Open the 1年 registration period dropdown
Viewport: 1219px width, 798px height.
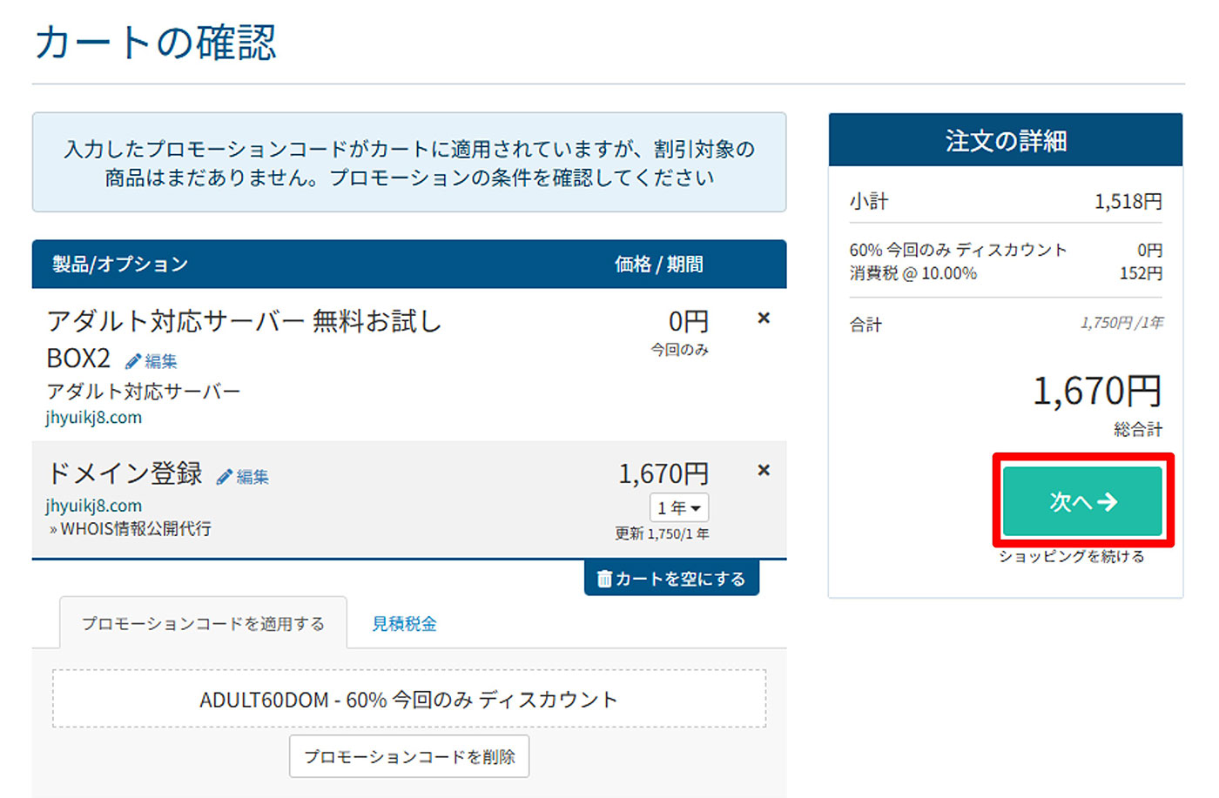tap(679, 507)
